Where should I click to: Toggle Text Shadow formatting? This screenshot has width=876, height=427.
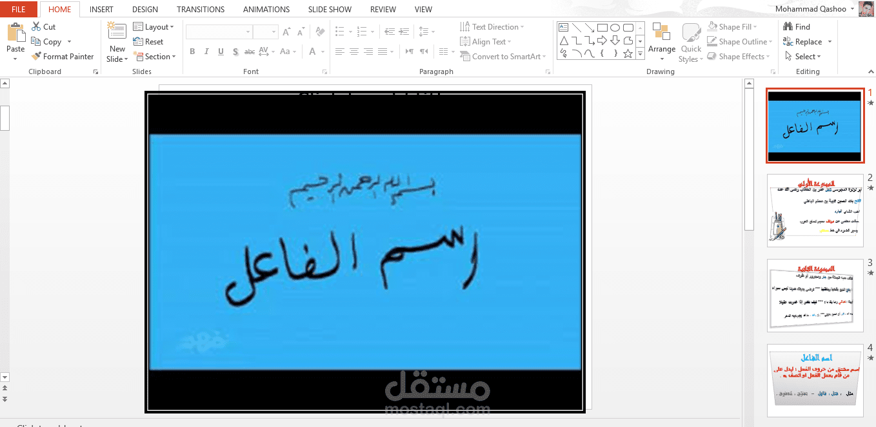(235, 52)
